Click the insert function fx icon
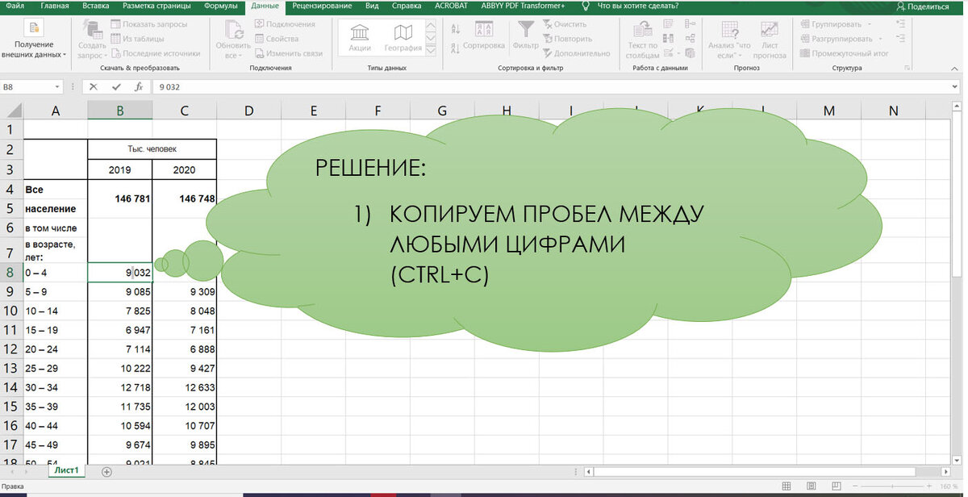 click(139, 86)
